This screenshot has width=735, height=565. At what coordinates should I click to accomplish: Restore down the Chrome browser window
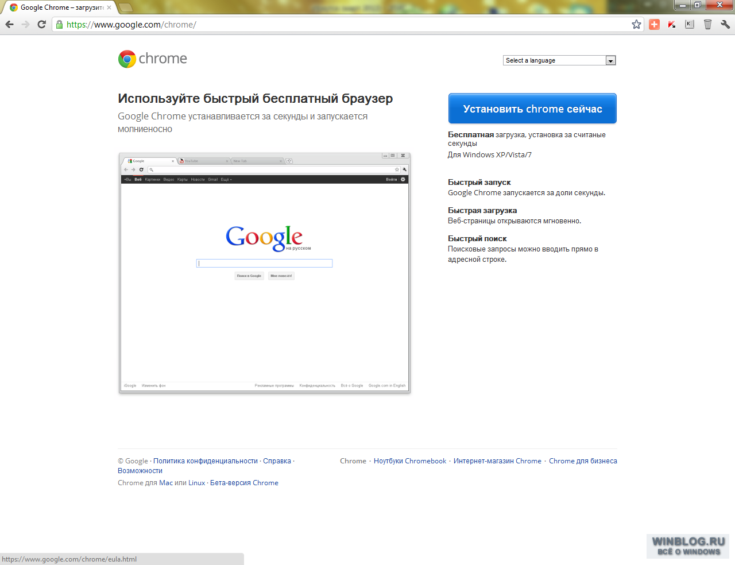click(x=697, y=5)
